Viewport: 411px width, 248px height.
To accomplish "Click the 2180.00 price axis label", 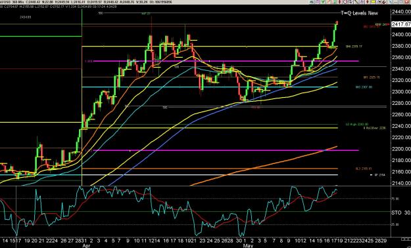I will (x=401, y=160).
